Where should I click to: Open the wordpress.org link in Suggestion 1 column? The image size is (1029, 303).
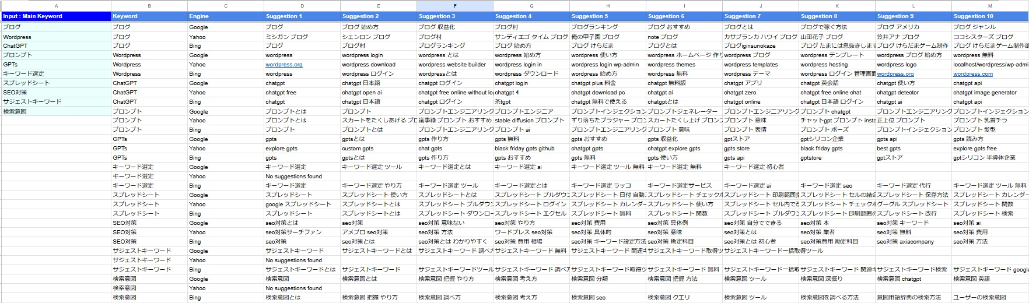[x=283, y=65]
